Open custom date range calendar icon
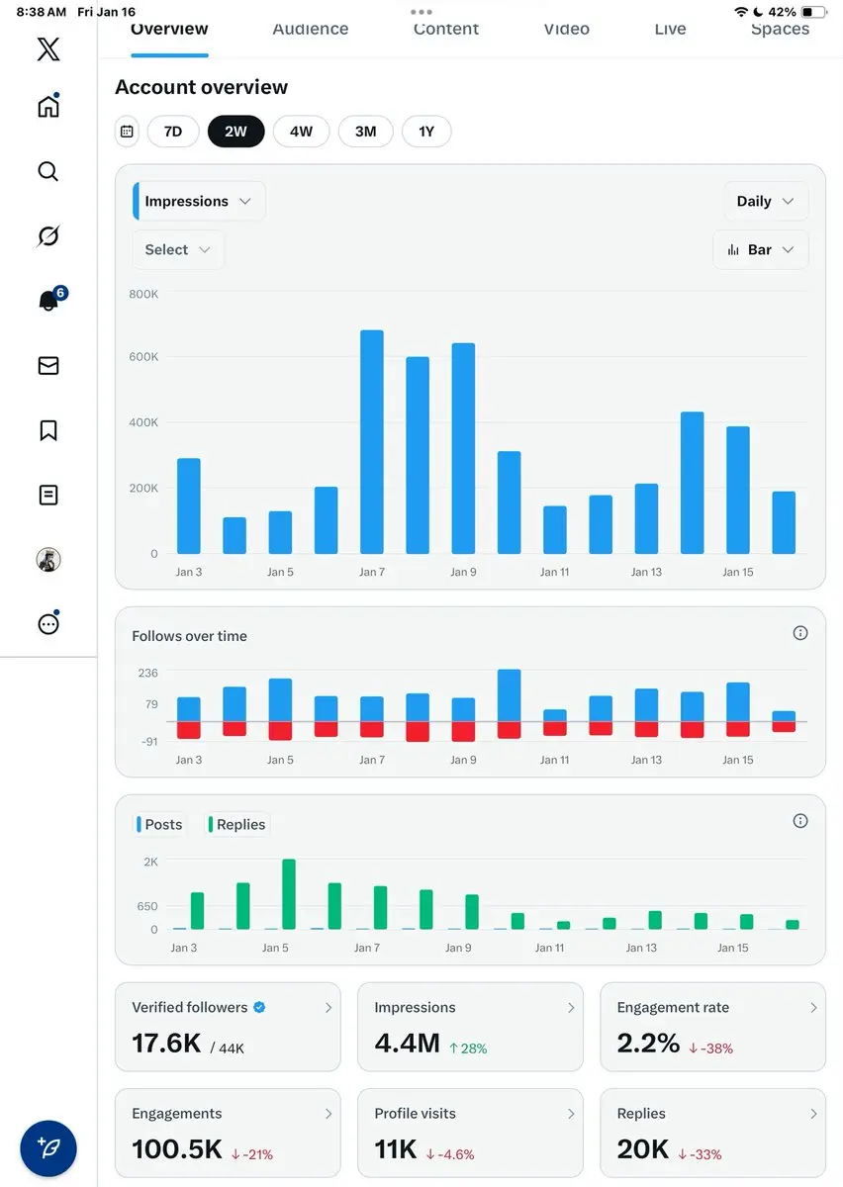This screenshot has height=1187, width=843. coord(127,131)
